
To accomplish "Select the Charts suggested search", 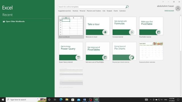I will click(116, 11).
